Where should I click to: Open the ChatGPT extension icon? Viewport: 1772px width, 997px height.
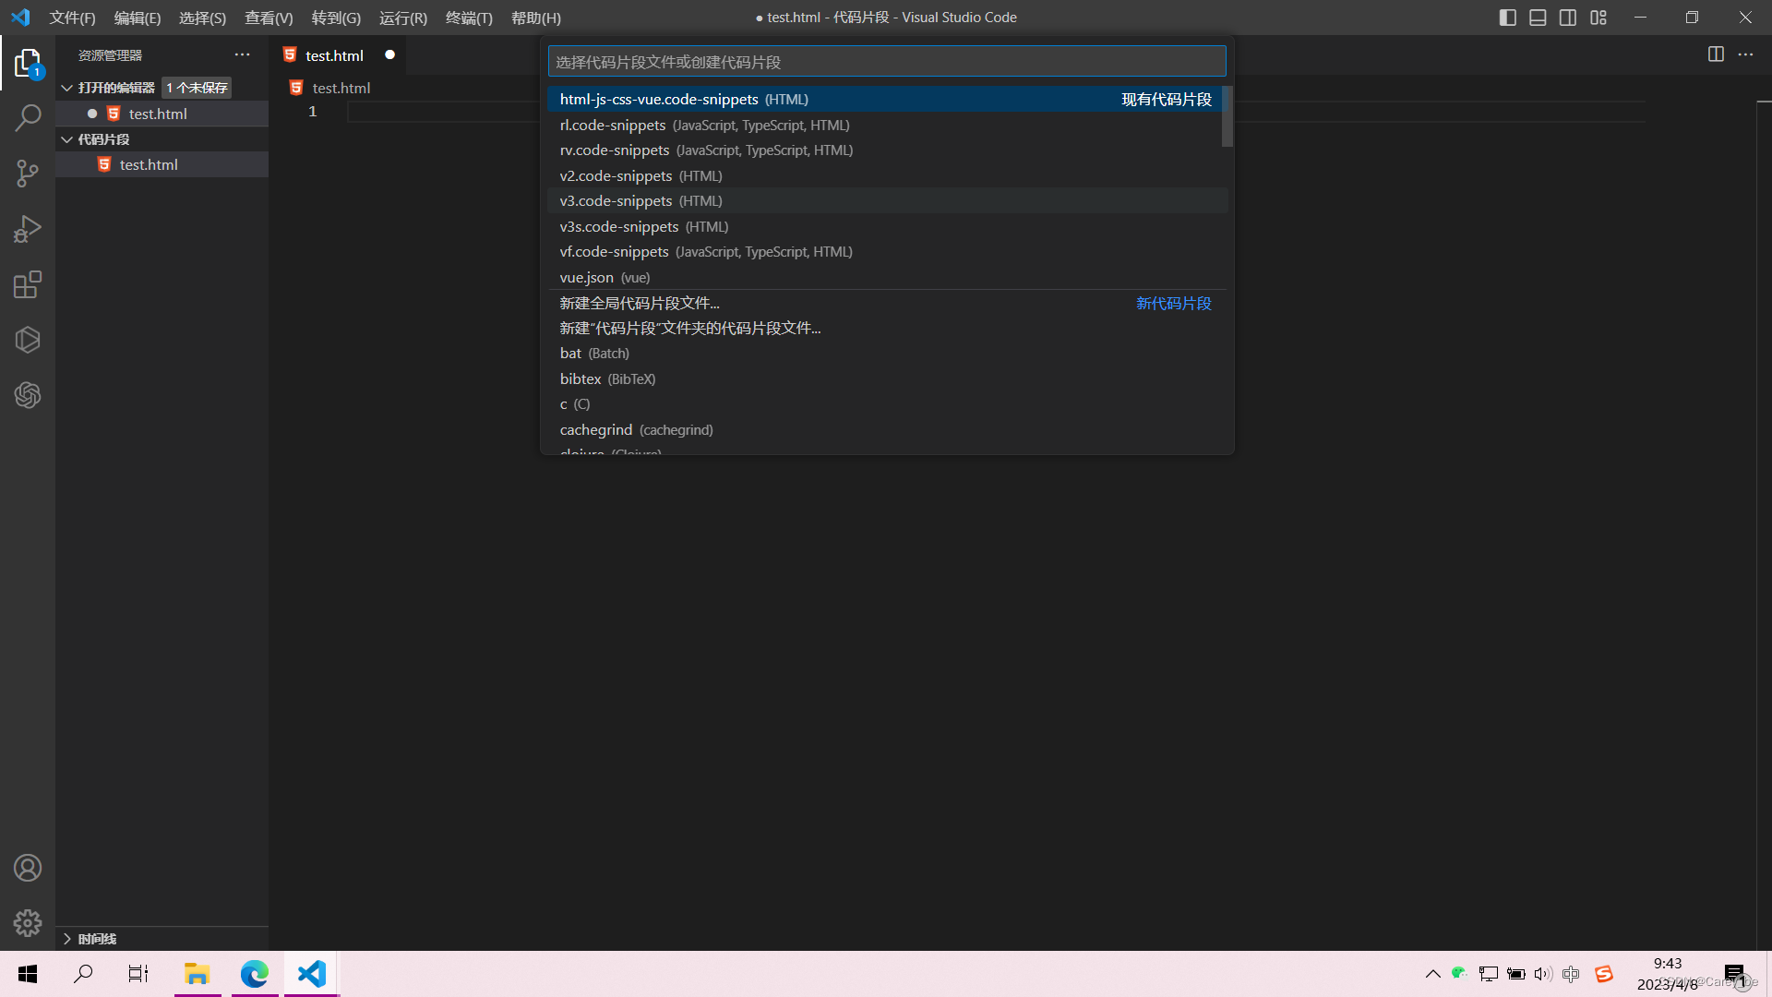28,395
